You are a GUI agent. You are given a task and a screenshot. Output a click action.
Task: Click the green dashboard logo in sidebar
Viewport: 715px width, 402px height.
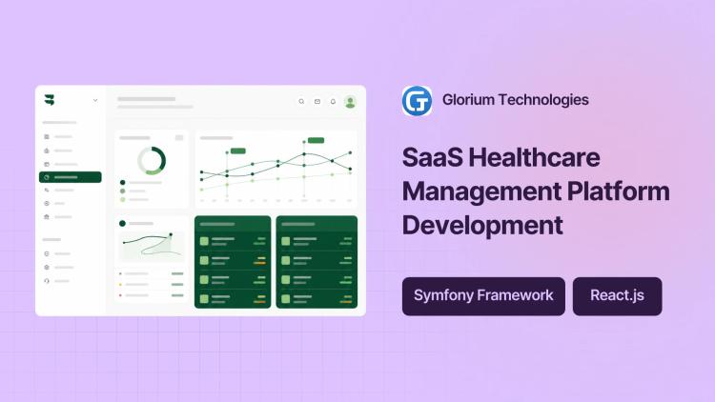[50, 100]
